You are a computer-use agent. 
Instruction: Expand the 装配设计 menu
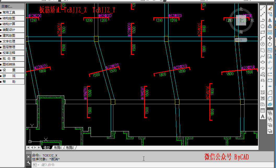click(12, 30)
